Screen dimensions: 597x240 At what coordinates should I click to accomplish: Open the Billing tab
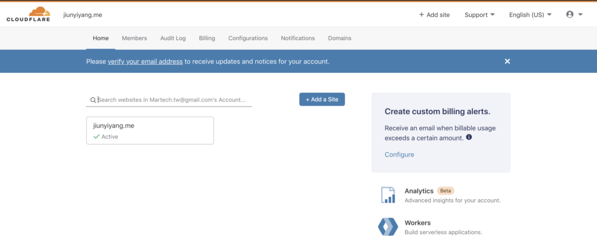click(207, 38)
